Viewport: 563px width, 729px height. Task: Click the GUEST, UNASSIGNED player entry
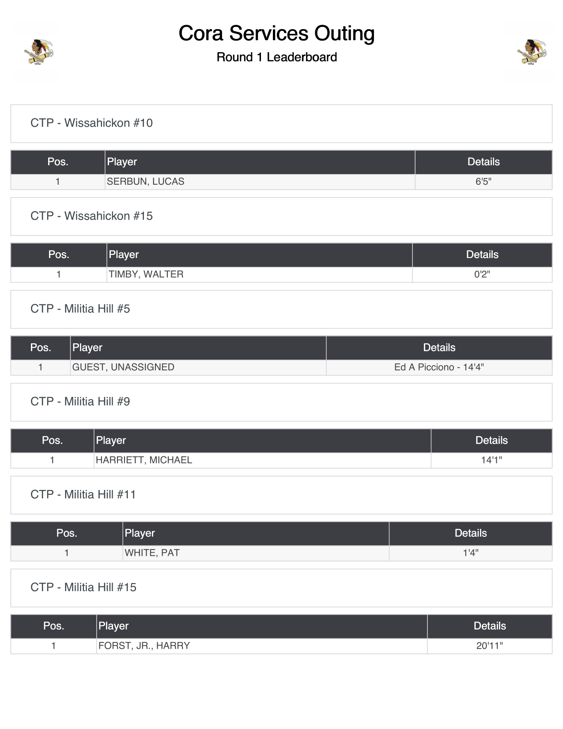coord(123,367)
